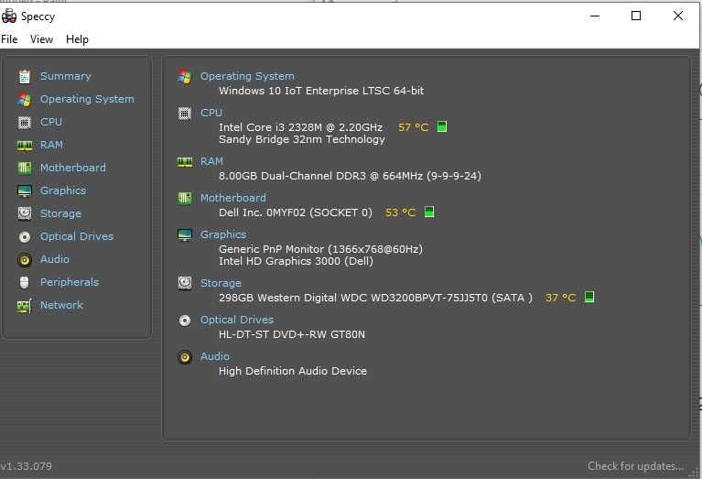Viewport: 702px width, 479px height.
Task: Open the View menu
Action: pyautogui.click(x=41, y=39)
